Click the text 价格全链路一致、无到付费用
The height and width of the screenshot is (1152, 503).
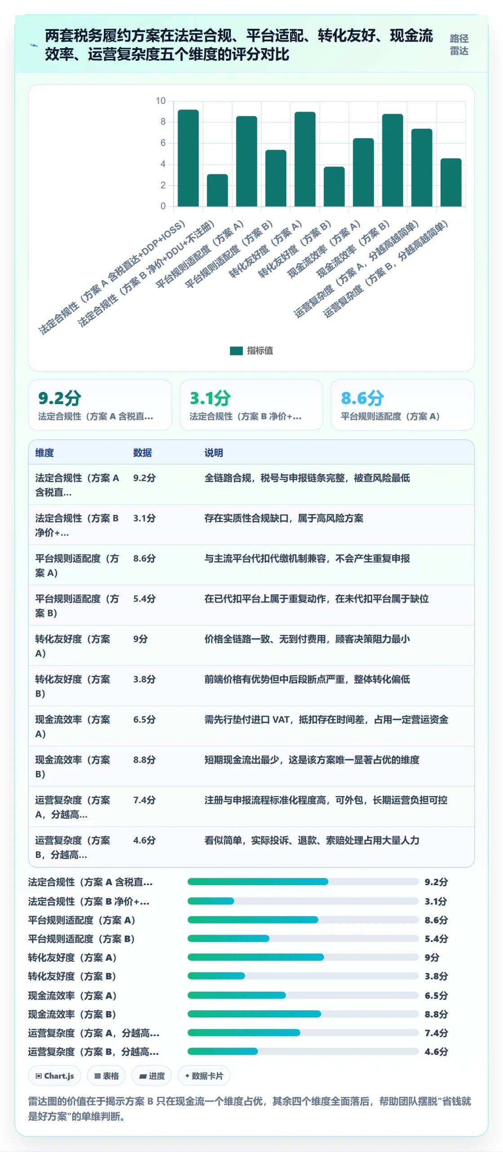pyautogui.click(x=265, y=639)
